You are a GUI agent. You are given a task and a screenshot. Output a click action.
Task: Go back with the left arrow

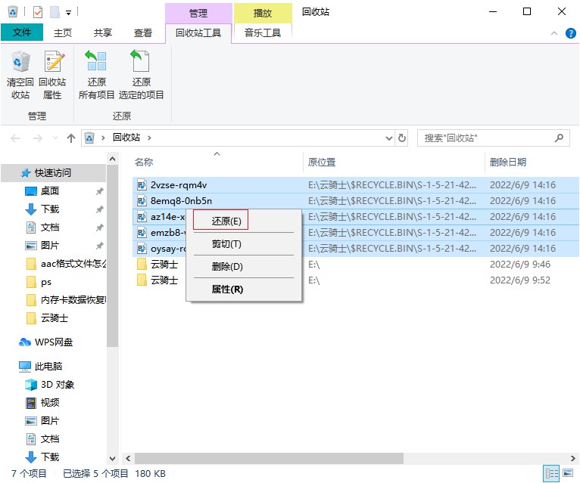[x=15, y=138]
